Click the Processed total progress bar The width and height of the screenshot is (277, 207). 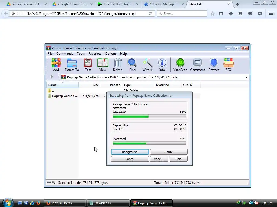(x=149, y=143)
